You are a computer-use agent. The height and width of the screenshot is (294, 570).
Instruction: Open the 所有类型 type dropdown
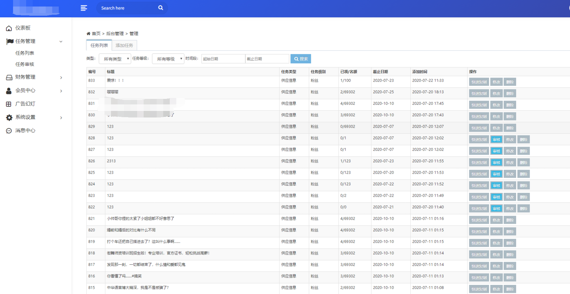[115, 59]
